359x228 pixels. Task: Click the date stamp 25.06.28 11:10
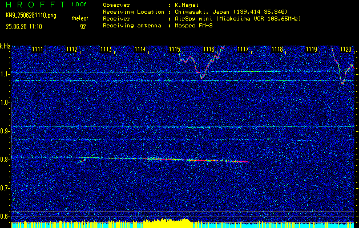[x=24, y=27]
